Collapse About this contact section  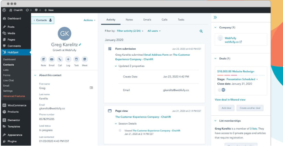[x=35, y=75]
